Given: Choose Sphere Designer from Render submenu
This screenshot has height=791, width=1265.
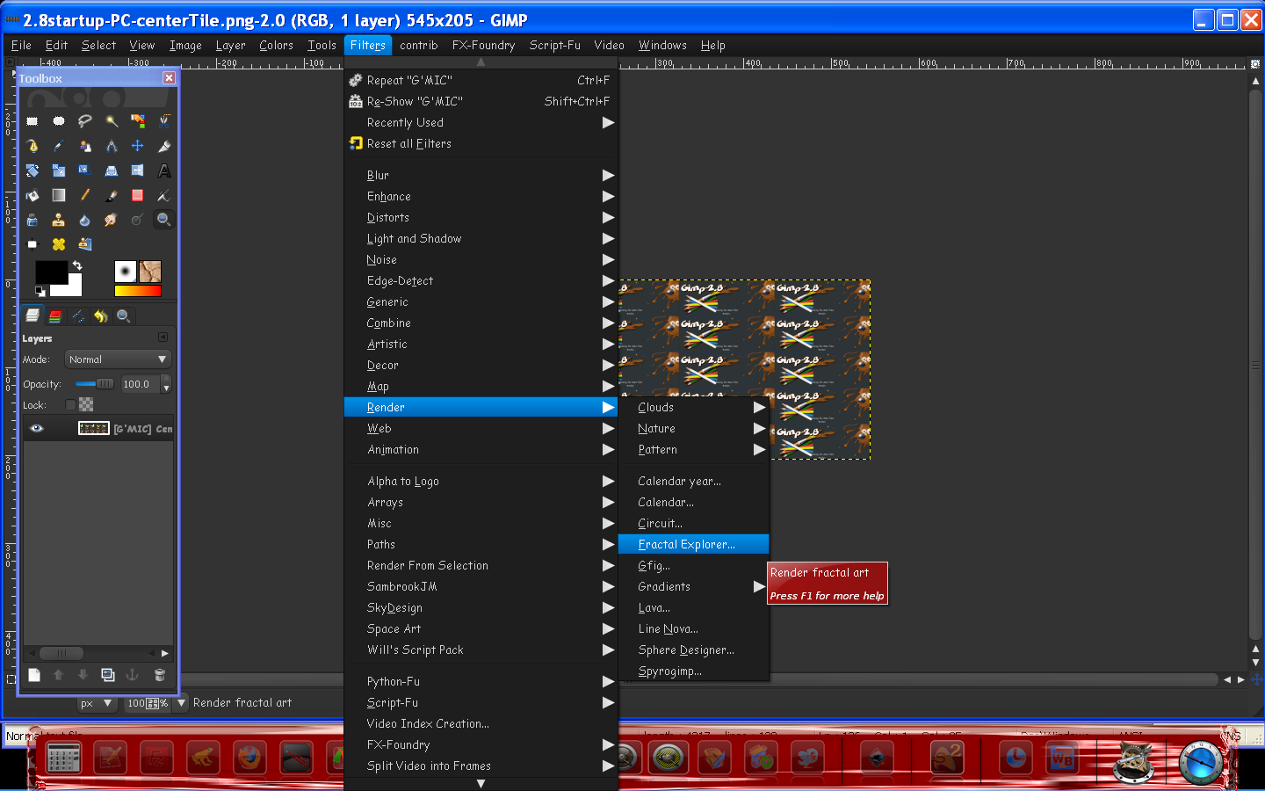Looking at the screenshot, I should tap(693, 650).
